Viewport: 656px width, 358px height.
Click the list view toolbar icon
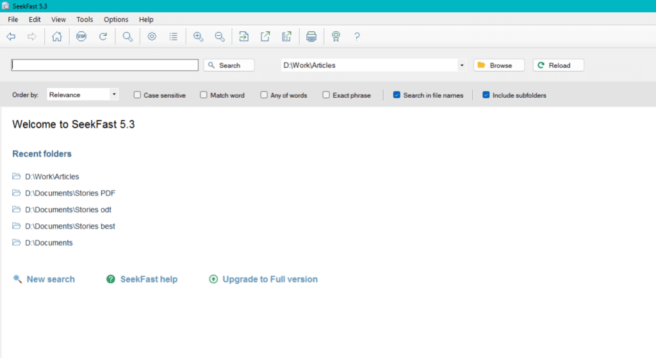(173, 36)
